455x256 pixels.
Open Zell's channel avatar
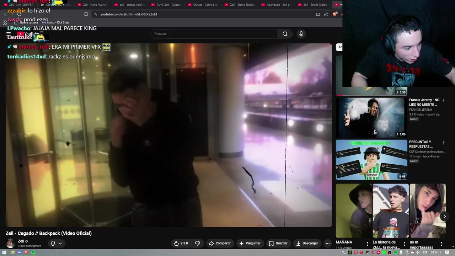pos(10,244)
